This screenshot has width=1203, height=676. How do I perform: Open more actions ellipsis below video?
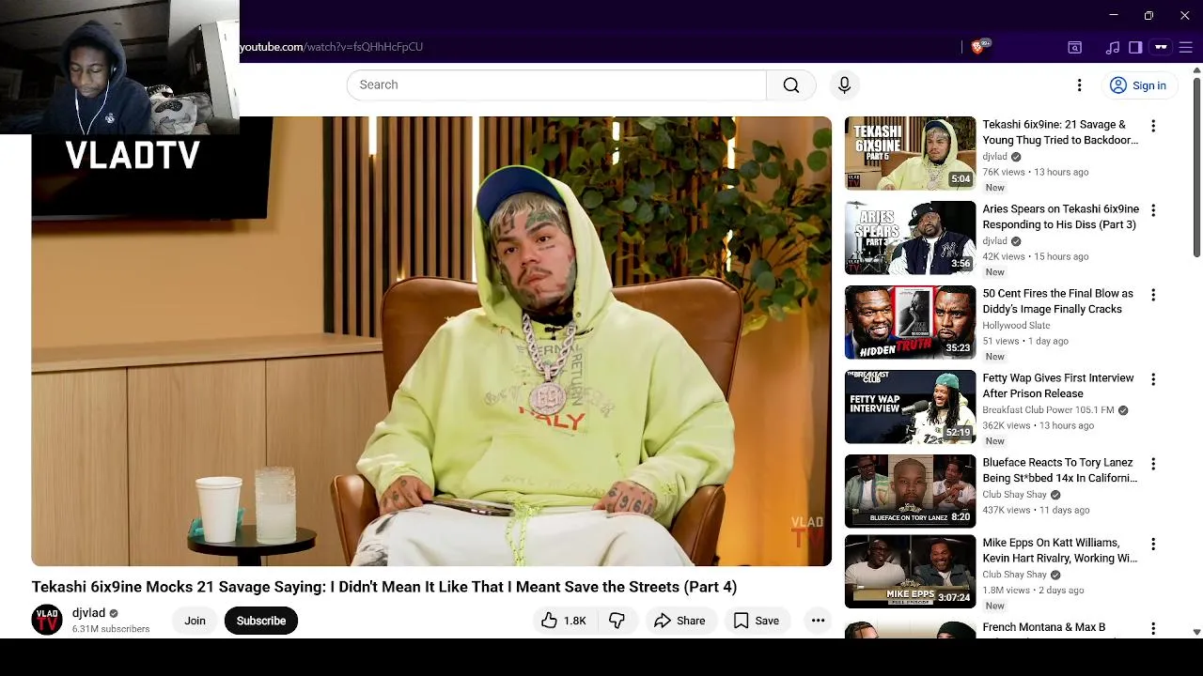pyautogui.click(x=818, y=621)
